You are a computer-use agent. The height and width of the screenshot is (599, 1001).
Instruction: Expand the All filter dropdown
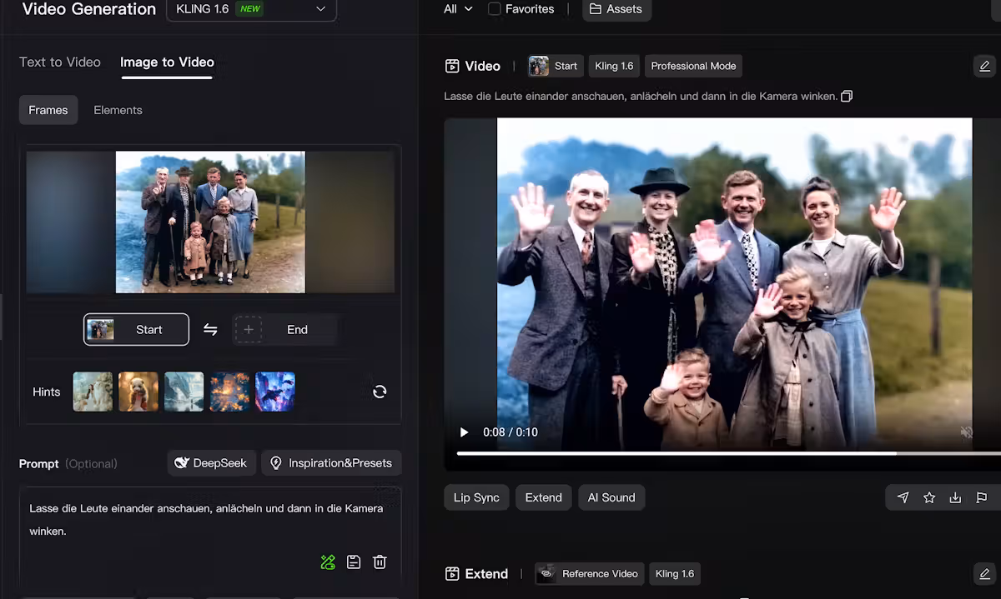pos(458,9)
